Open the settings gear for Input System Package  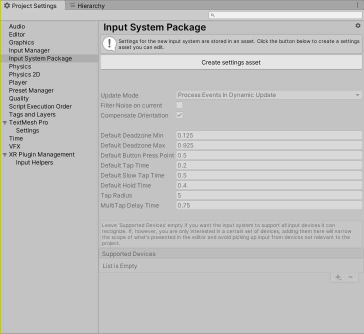[357, 25]
